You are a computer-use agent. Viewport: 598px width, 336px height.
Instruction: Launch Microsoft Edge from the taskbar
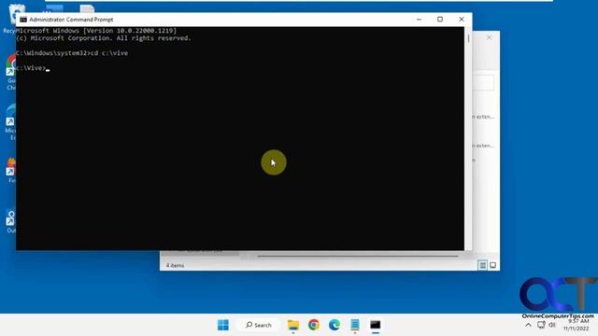335,325
